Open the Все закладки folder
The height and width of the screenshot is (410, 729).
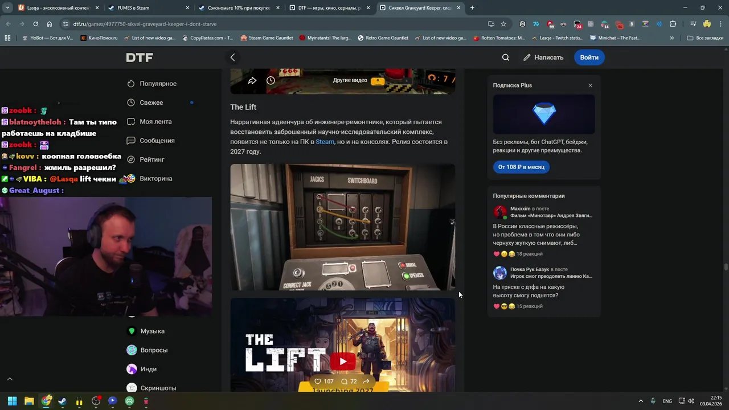(x=705, y=38)
